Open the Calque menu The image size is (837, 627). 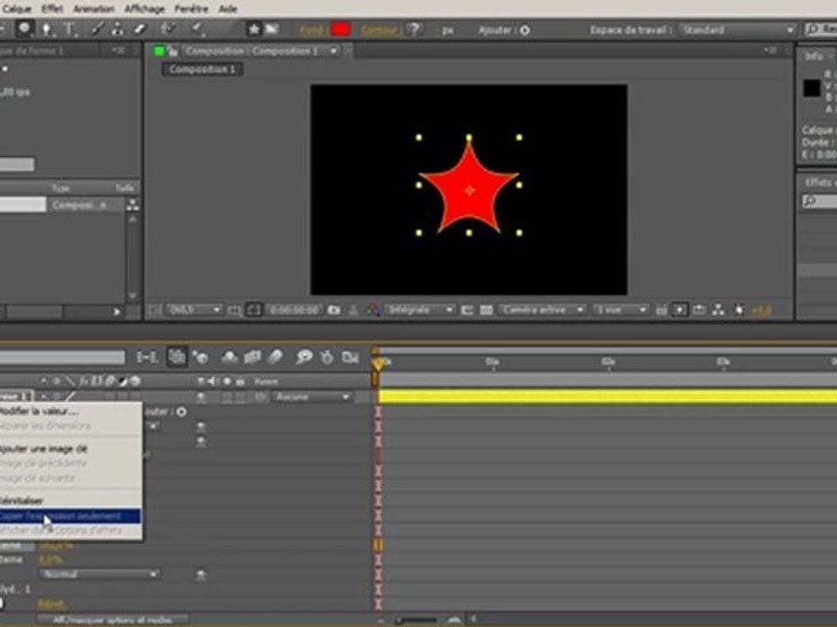(17, 9)
